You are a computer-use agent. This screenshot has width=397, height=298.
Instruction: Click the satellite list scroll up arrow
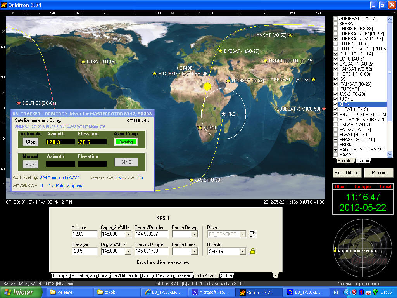coord(390,19)
